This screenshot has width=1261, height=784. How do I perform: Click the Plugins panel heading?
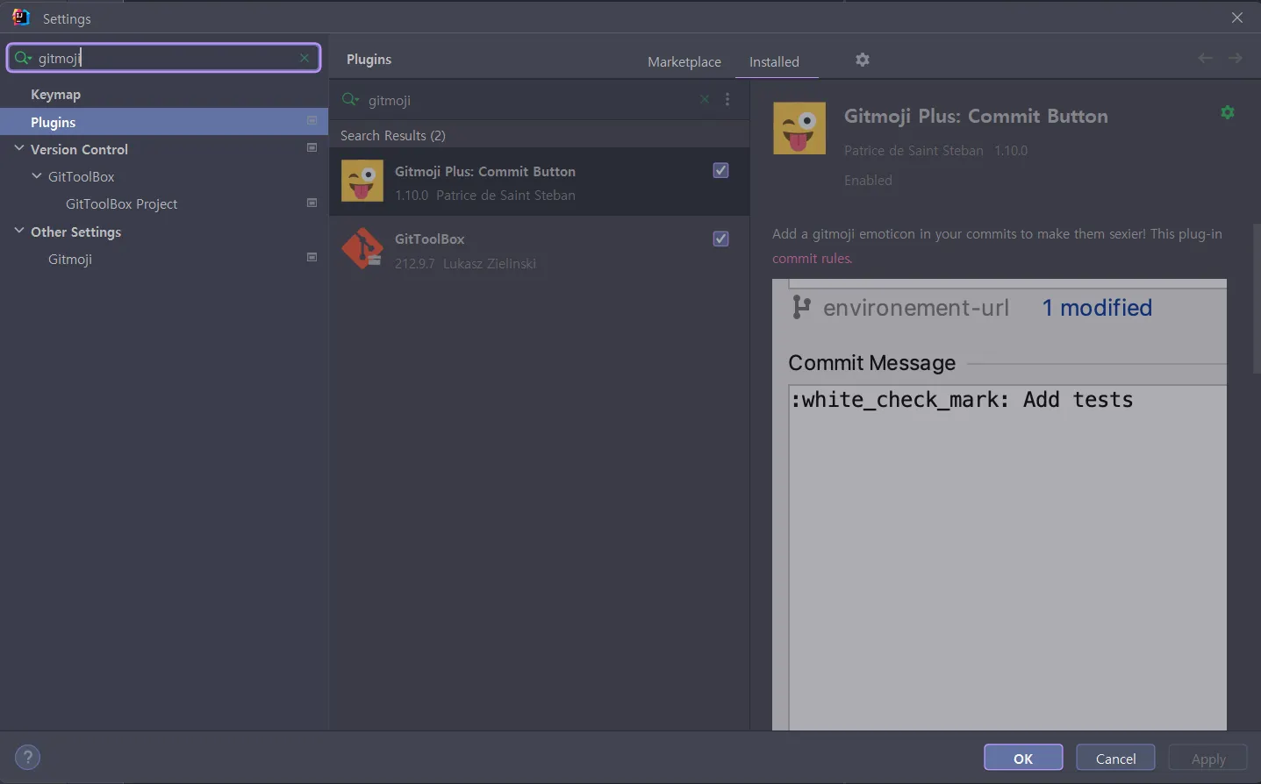(x=369, y=59)
